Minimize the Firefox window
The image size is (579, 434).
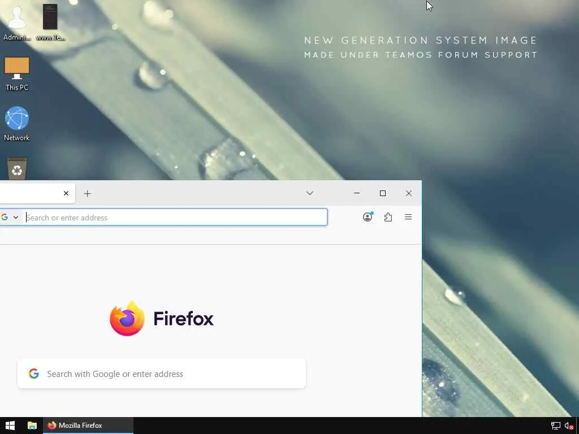tap(357, 193)
